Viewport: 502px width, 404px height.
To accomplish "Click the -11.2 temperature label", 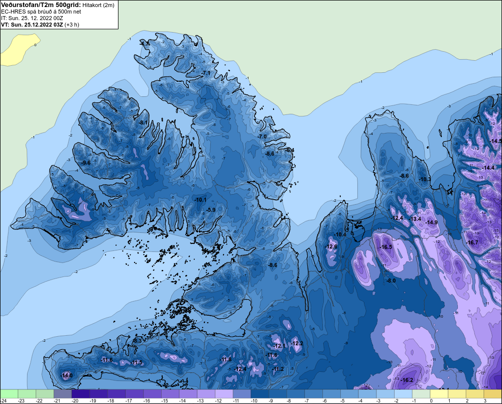I will 278,369.
